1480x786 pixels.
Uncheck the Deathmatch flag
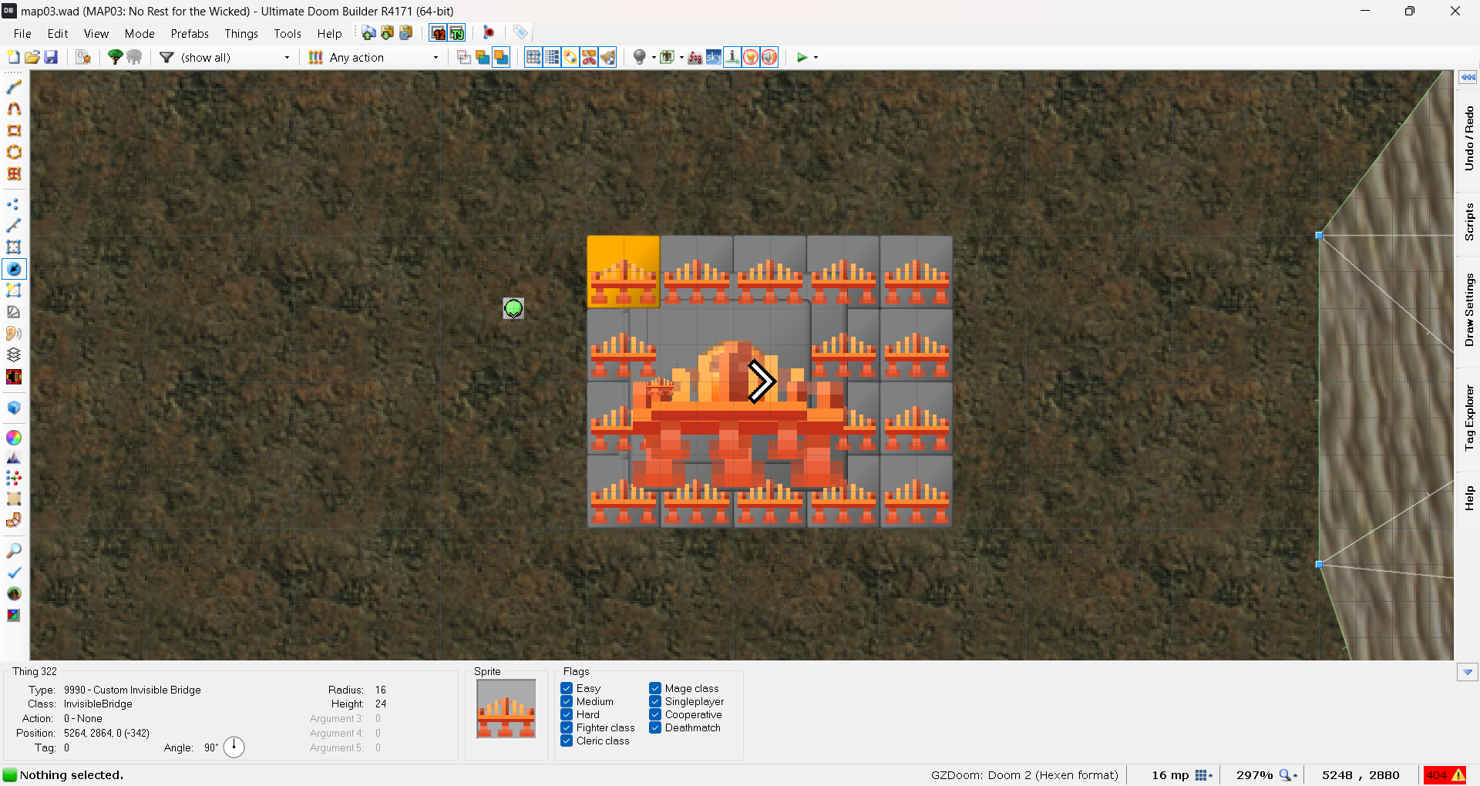[655, 727]
